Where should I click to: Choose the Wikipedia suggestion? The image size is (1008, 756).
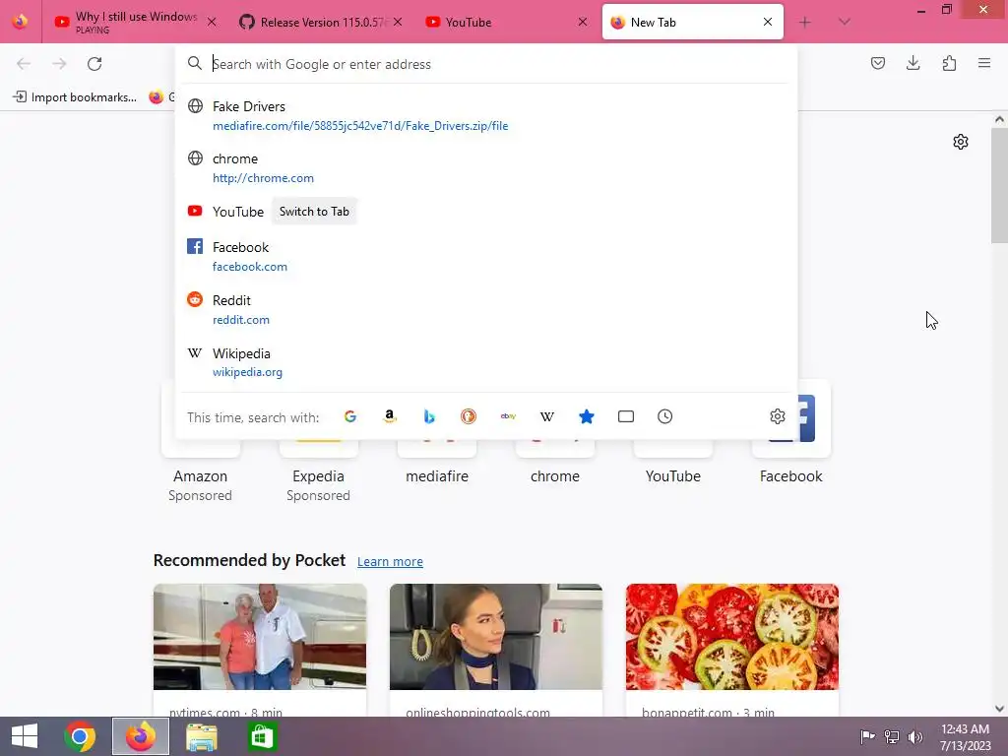click(x=486, y=362)
